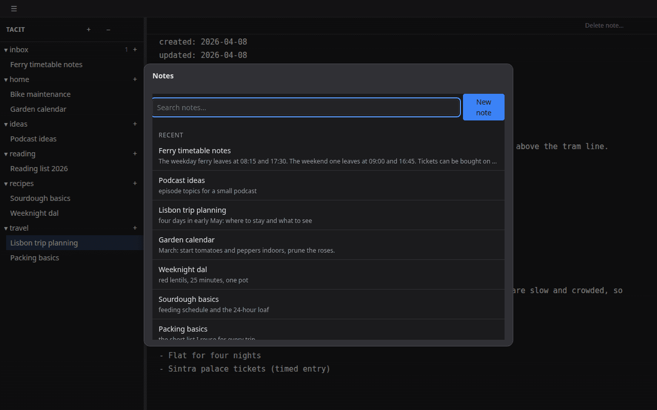This screenshot has width=657, height=410.
Task: Collapse the home folder
Action: 6,79
